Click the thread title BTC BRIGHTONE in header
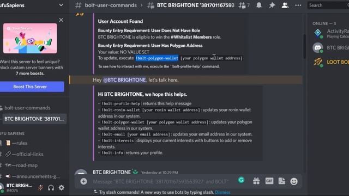 [195, 5]
